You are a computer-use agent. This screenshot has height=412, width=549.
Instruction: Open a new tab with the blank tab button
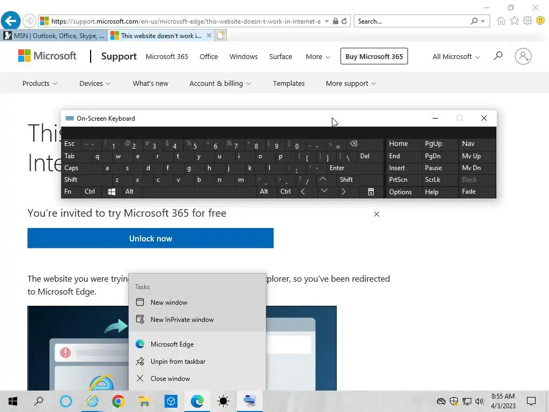221,35
